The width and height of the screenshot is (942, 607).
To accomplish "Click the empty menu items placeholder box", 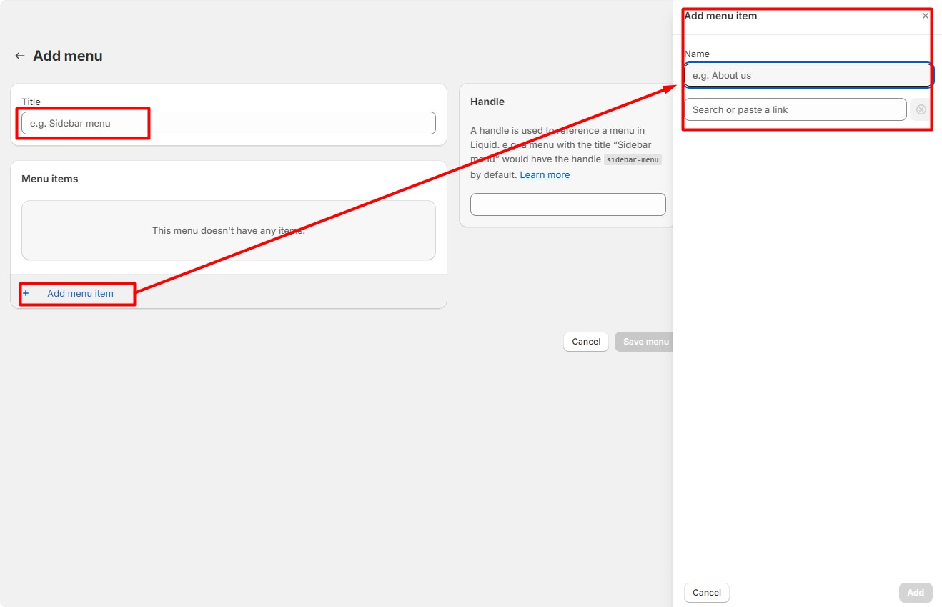I will pyautogui.click(x=228, y=230).
